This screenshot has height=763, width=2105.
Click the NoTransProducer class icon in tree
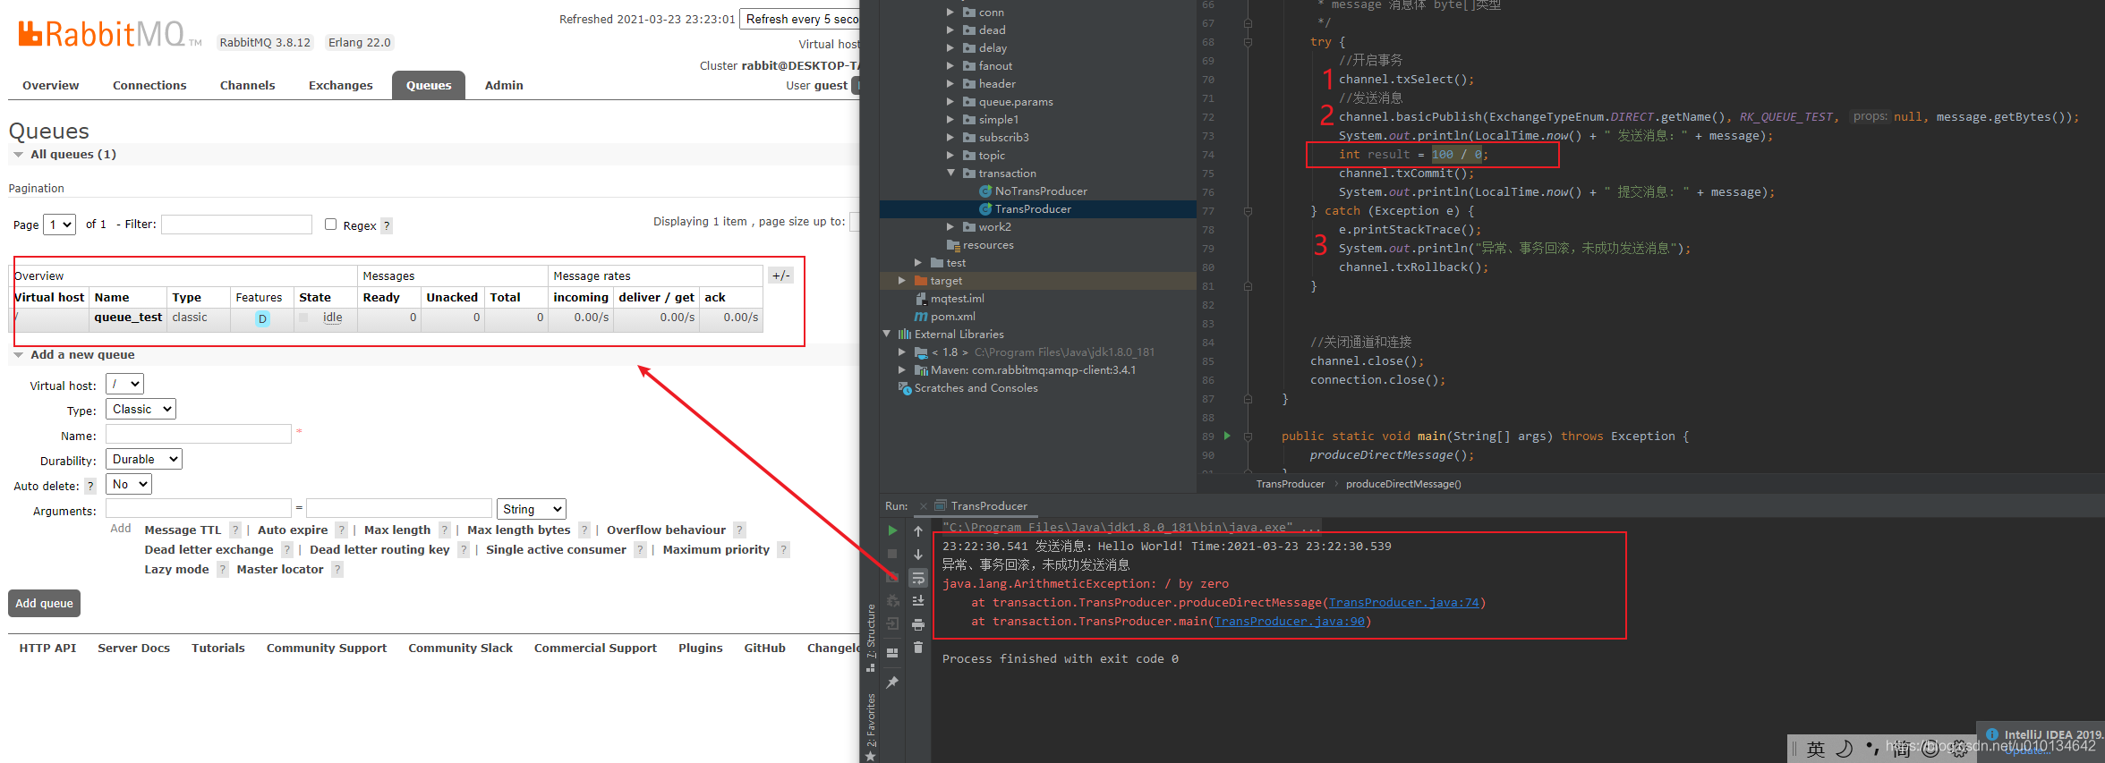click(x=985, y=191)
